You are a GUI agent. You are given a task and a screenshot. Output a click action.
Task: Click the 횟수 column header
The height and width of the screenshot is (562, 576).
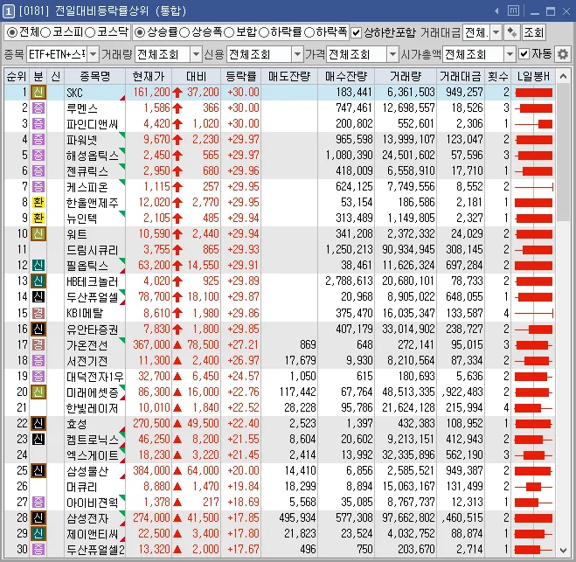pyautogui.click(x=497, y=76)
